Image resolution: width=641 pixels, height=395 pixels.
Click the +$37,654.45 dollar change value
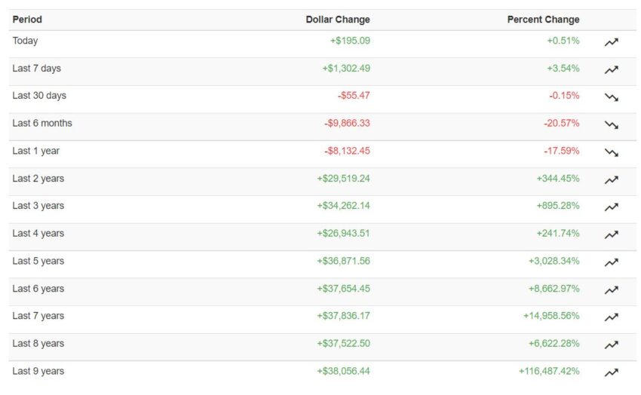click(x=343, y=289)
